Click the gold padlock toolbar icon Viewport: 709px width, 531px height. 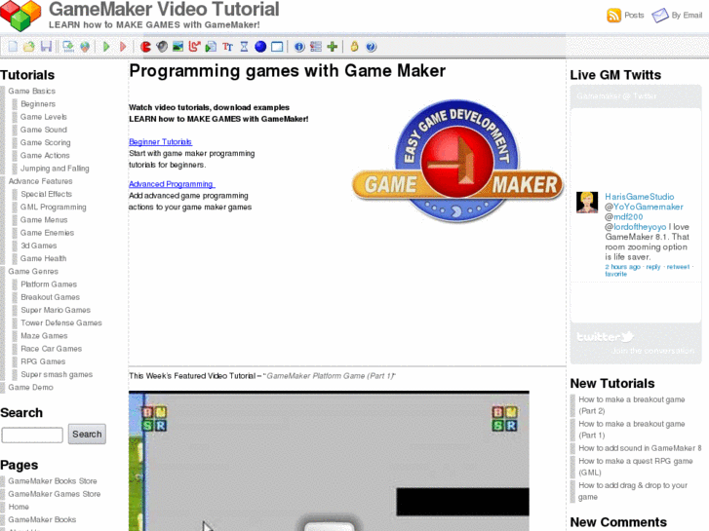354,47
